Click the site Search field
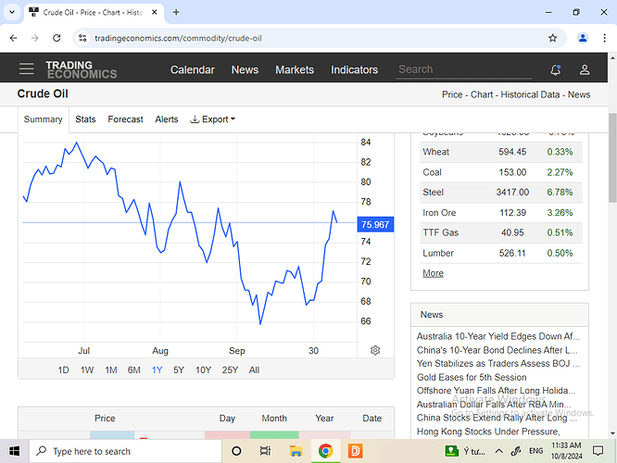 tap(464, 69)
